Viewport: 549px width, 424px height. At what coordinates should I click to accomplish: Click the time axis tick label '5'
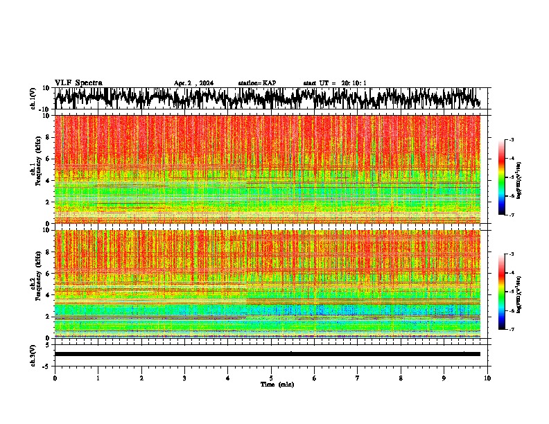pos(271,378)
